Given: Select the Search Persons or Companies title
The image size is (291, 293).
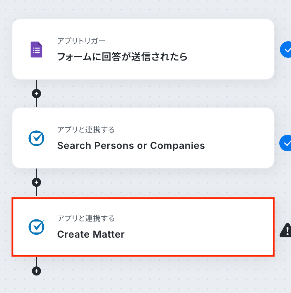Looking at the screenshot, I should point(131,145).
